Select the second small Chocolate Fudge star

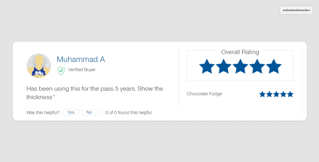tap(269, 94)
